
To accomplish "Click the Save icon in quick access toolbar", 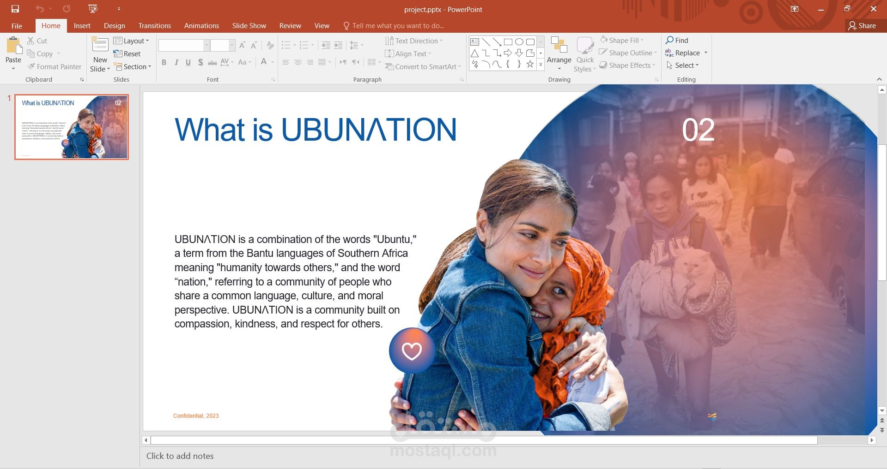I will coord(15,9).
